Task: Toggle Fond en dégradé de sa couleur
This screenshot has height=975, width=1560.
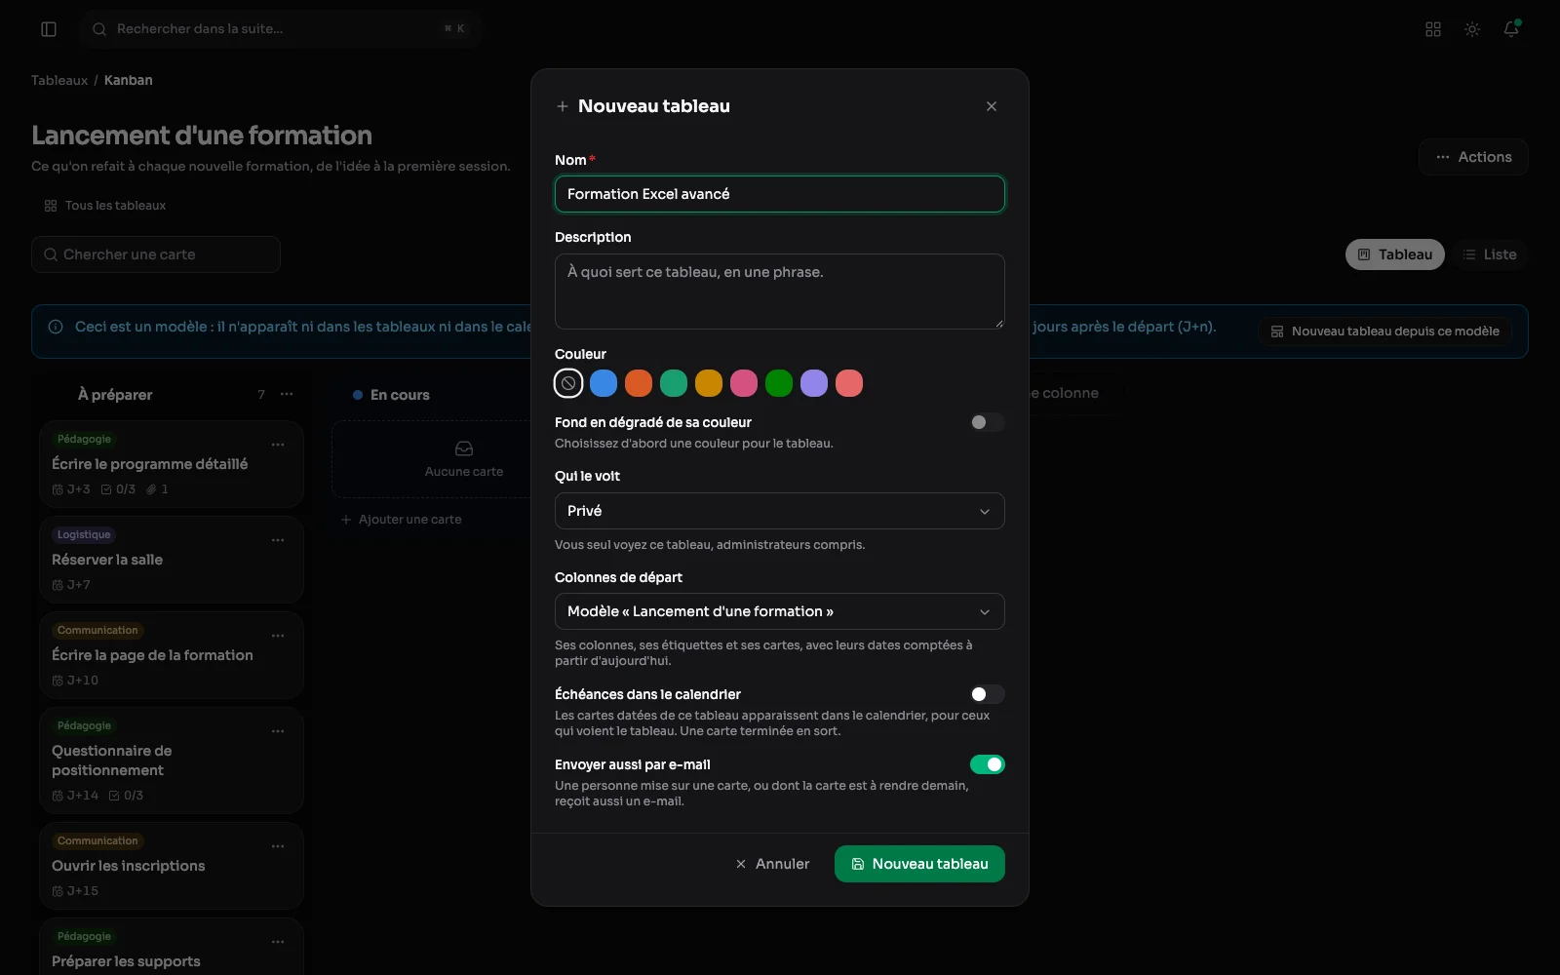Action: [987, 422]
